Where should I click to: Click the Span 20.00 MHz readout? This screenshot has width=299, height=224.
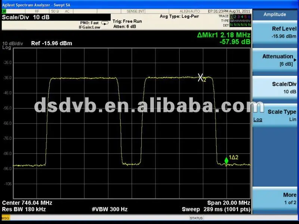coord(228,203)
